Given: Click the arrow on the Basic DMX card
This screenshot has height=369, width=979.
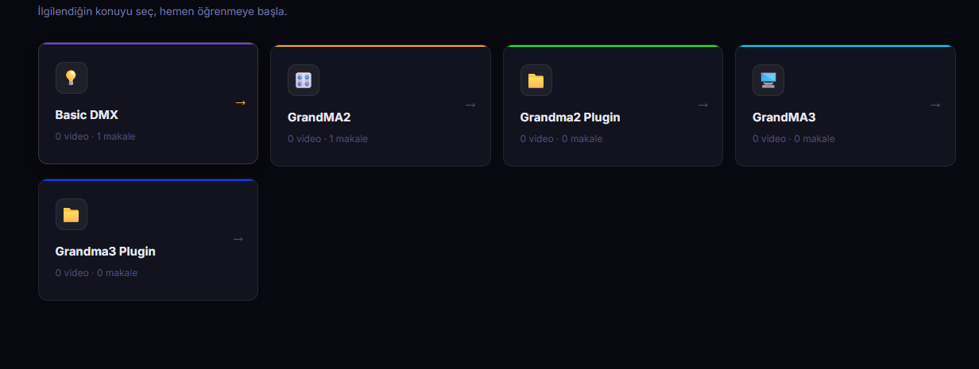Looking at the screenshot, I should pos(241,102).
